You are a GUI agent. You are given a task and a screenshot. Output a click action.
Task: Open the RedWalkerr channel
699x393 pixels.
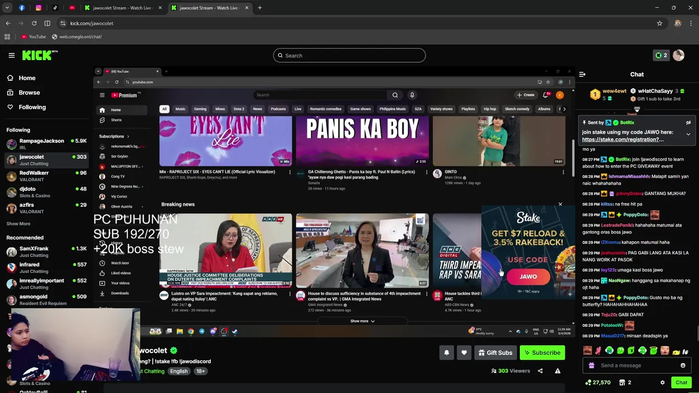(x=46, y=176)
